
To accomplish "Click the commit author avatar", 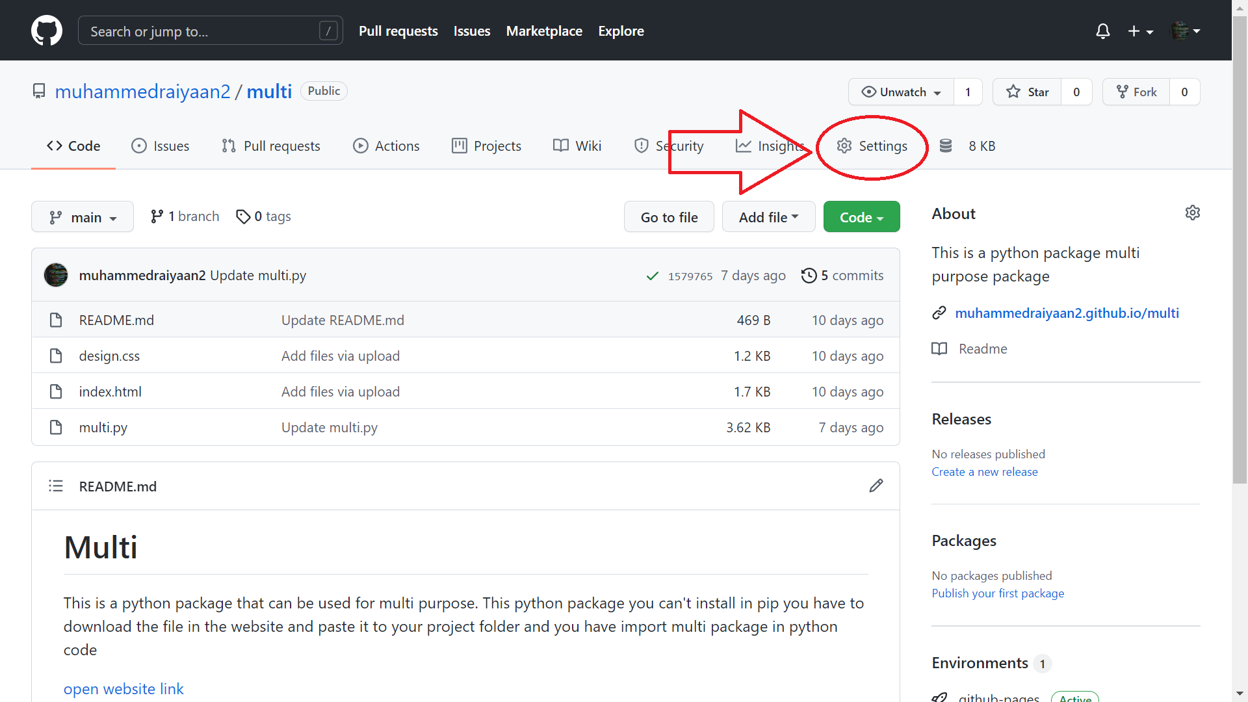I will pos(56,275).
